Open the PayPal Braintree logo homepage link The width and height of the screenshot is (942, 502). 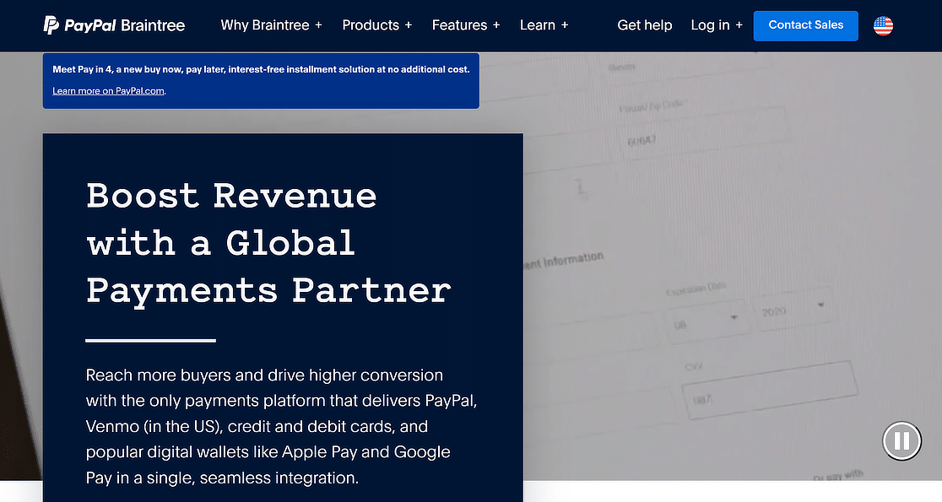114,25
